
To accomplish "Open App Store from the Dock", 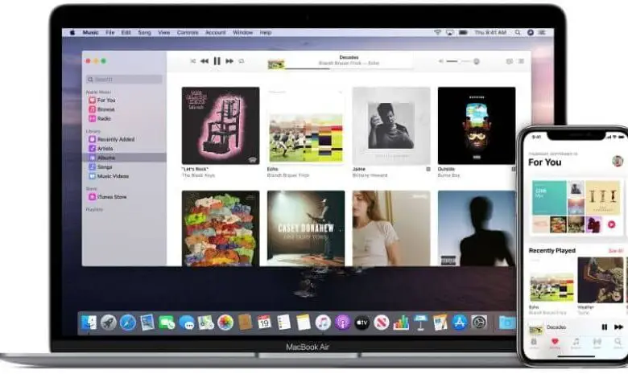I will [x=460, y=323].
